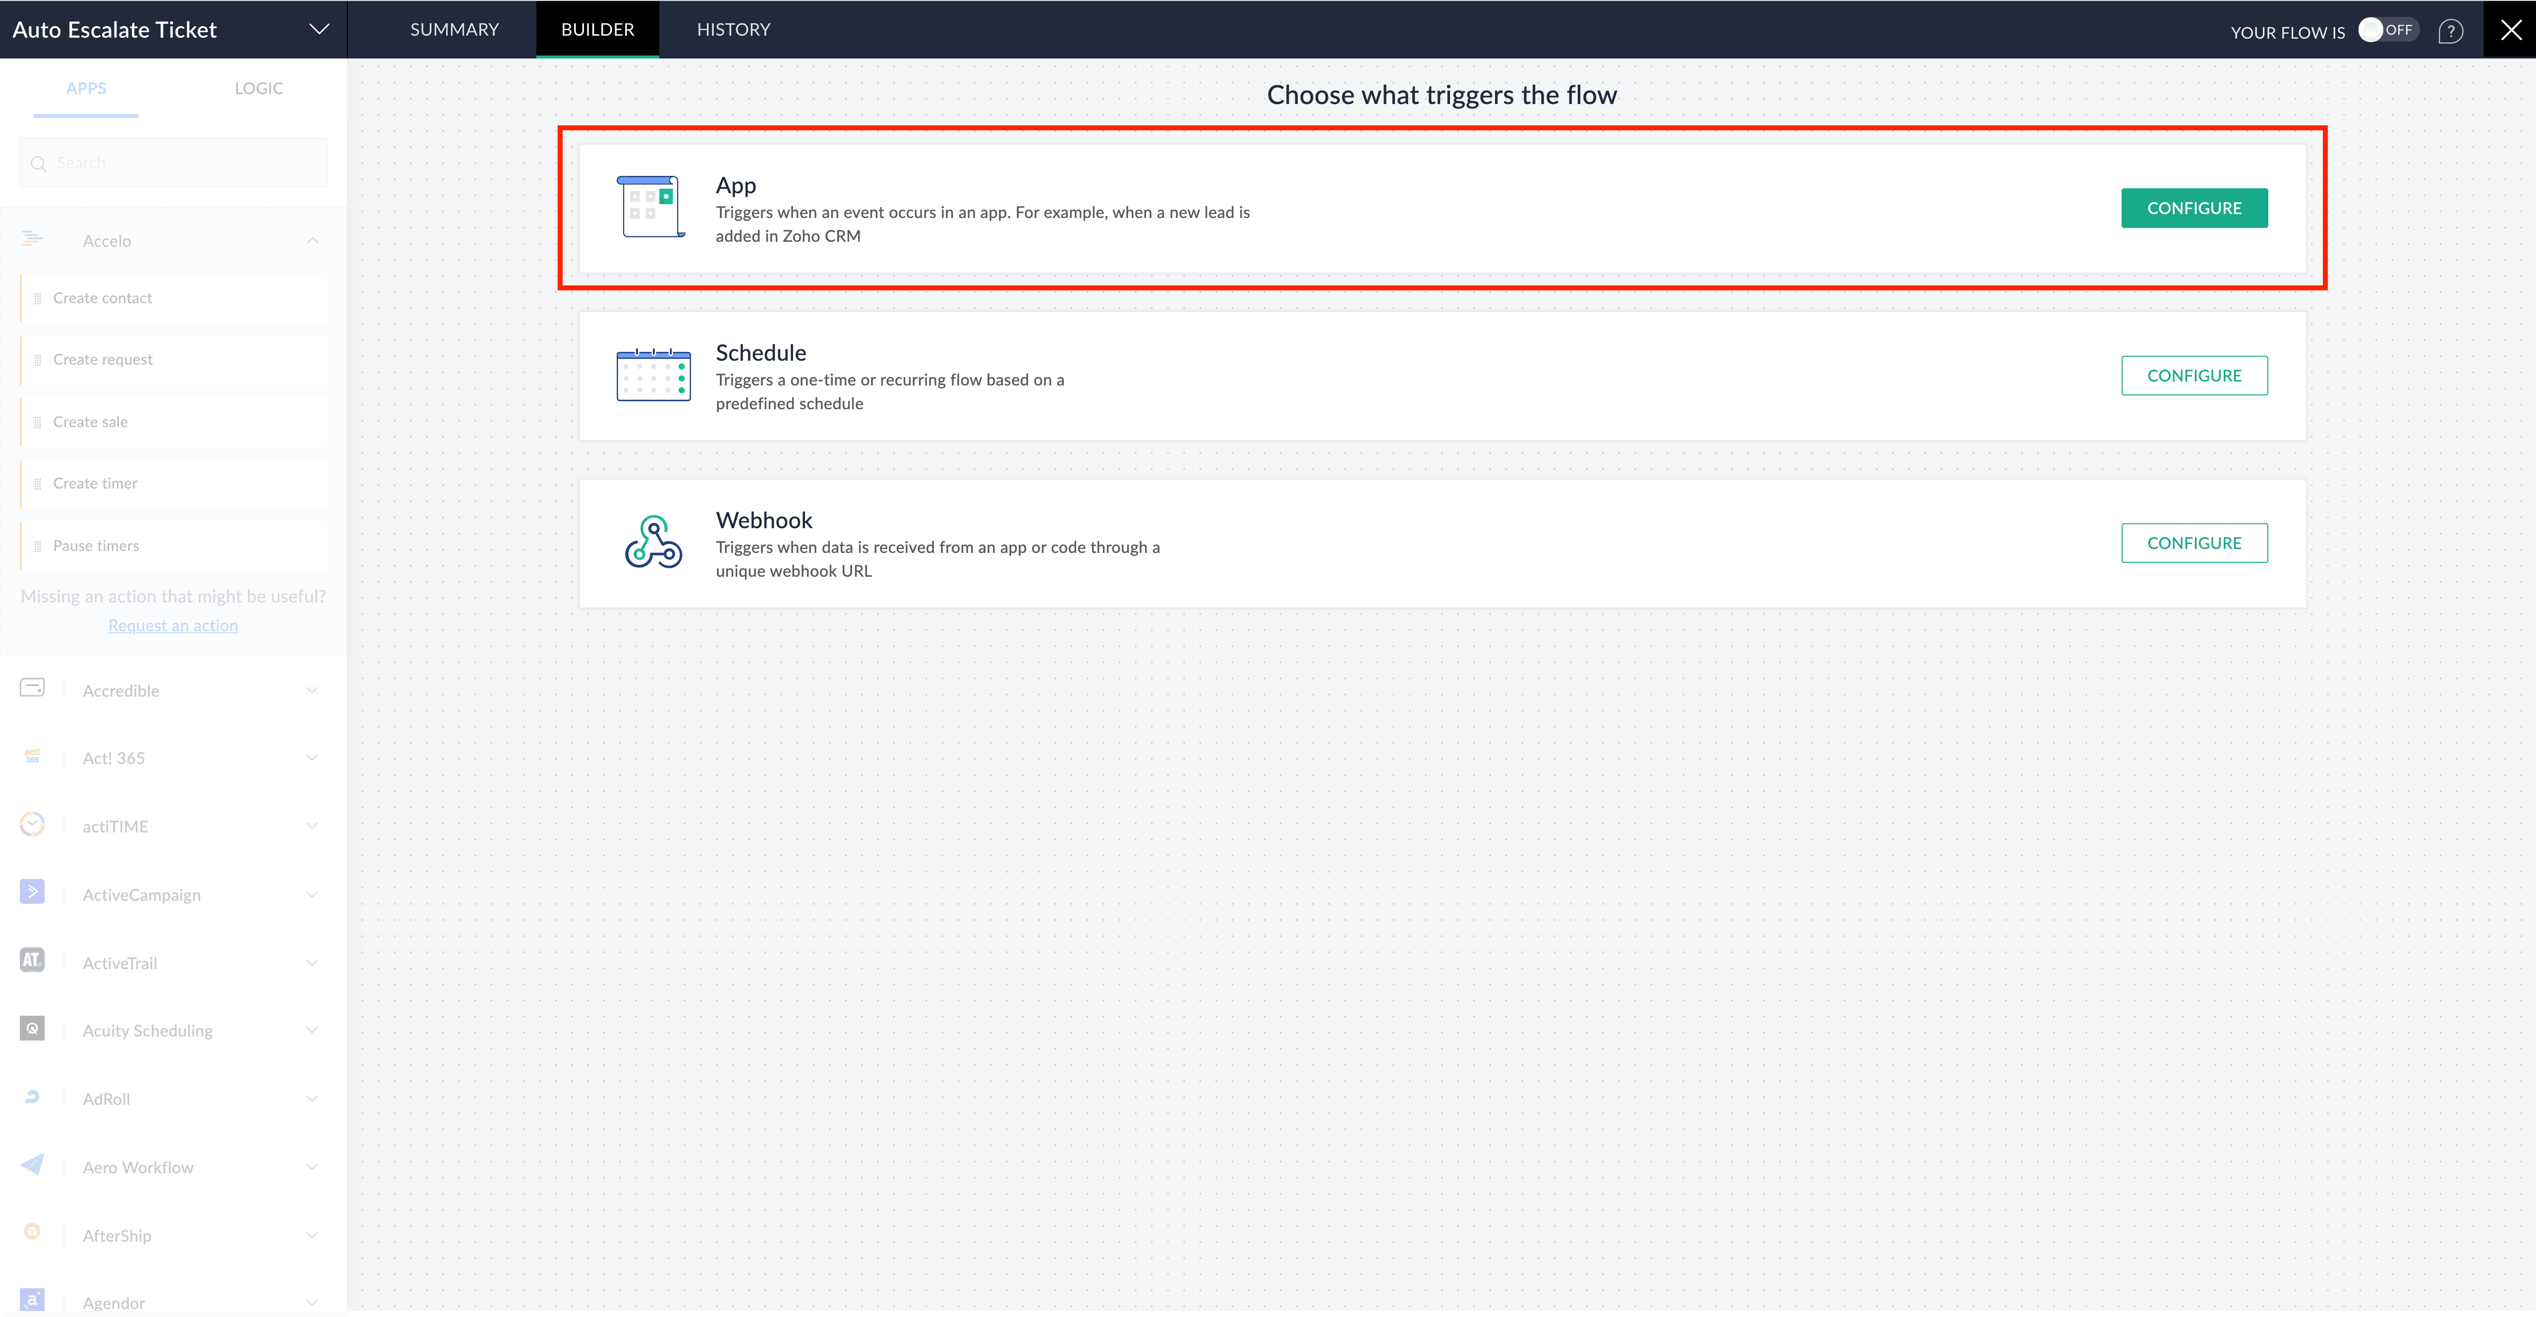Expand the actiTIME app section
The image size is (2536, 1317).
tap(312, 827)
